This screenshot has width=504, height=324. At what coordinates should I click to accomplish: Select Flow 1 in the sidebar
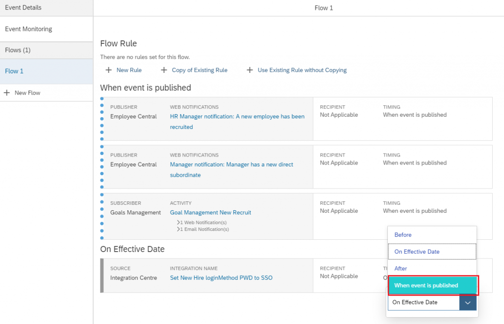point(47,71)
